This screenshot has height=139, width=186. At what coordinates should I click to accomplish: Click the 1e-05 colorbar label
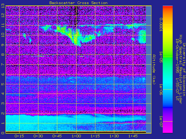161,57
